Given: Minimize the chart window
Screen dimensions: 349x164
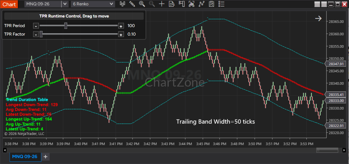Looking at the screenshot, I should point(331,4).
